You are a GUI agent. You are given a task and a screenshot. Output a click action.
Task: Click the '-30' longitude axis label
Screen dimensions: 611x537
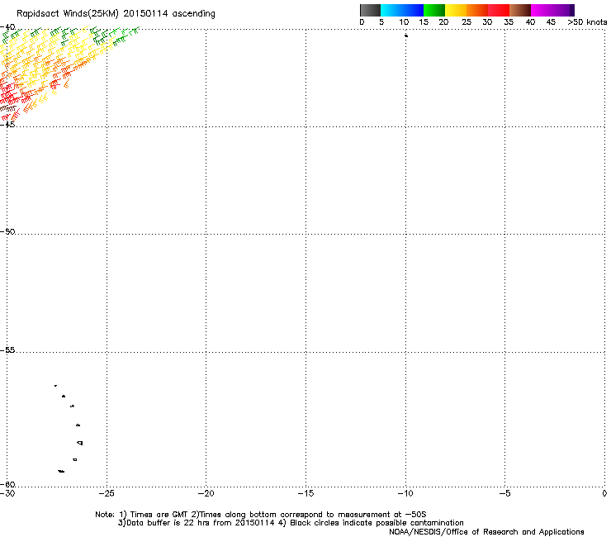pos(7,493)
